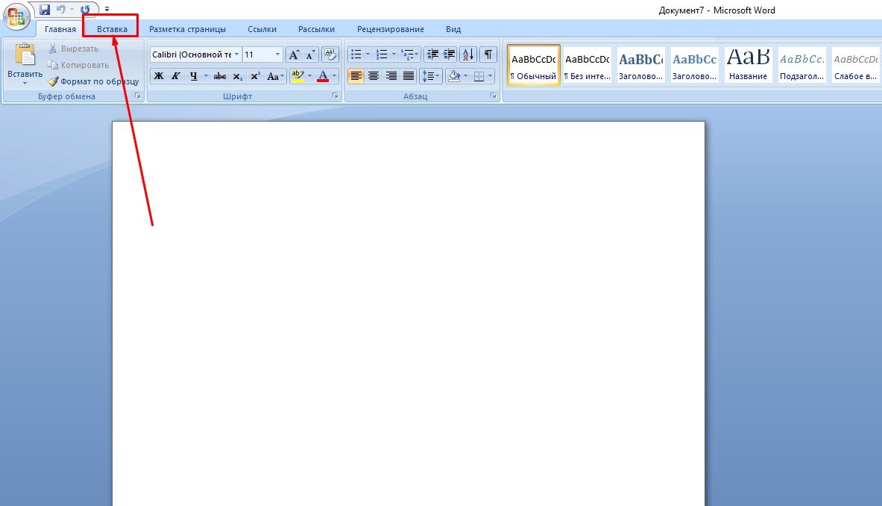The height and width of the screenshot is (506, 882).
Task: Increase font size with grow icon
Action: pyautogui.click(x=294, y=54)
